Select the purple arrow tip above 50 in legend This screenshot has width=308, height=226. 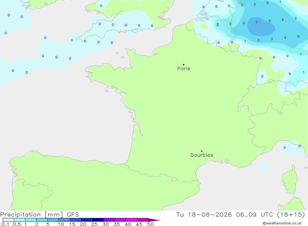click(154, 220)
